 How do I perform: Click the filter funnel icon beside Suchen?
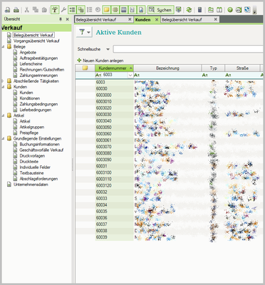click(x=179, y=10)
